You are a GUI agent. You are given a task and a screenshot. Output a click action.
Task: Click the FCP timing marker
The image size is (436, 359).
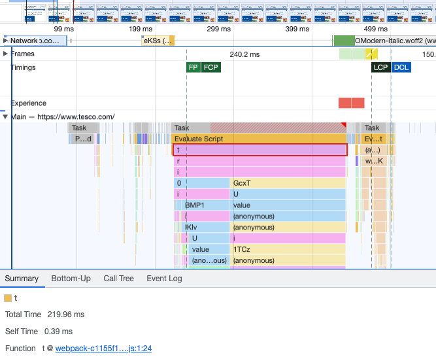tap(210, 67)
